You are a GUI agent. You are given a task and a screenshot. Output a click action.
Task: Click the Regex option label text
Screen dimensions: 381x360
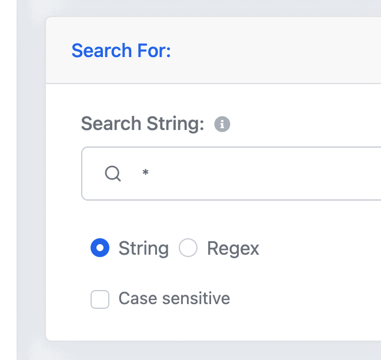[x=233, y=249]
